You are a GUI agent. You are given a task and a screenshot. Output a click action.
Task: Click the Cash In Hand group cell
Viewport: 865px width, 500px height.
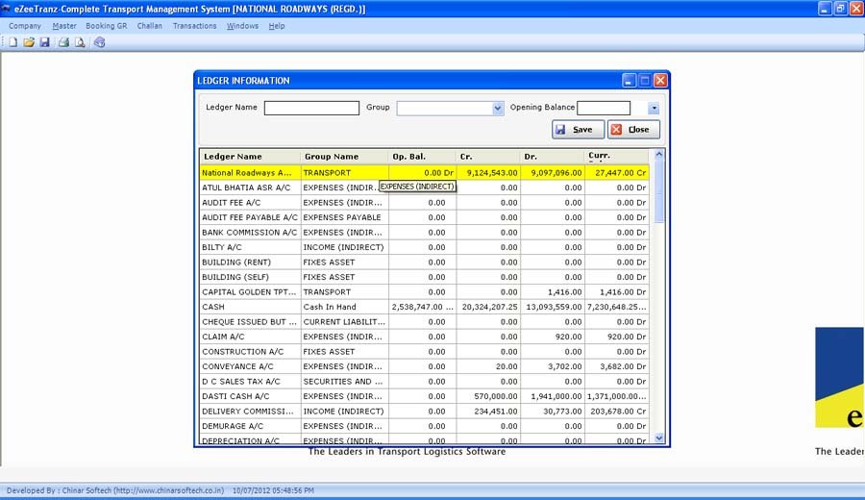point(344,307)
